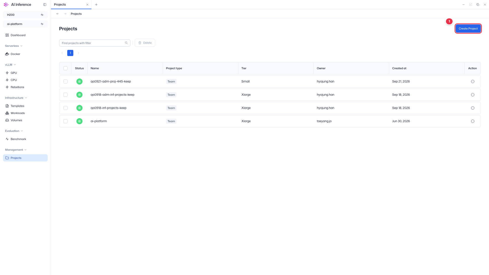Open action menu for ai-platform project
Screen dimensions: 489x275
(473, 121)
